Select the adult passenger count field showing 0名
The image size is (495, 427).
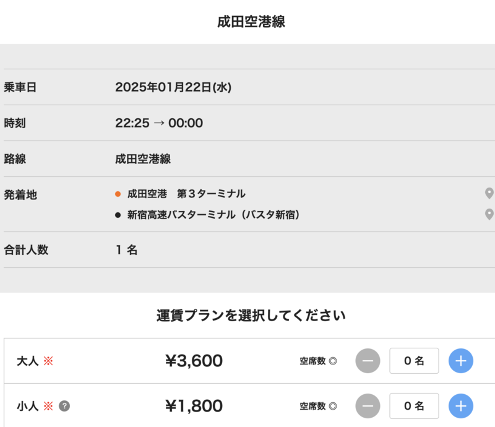click(414, 361)
